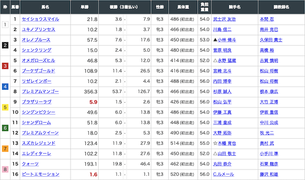Select the red frame 3 badge
Image resolution: width=305 pixels, height=180 pixels.
pyautogui.click(x=5, y=66)
